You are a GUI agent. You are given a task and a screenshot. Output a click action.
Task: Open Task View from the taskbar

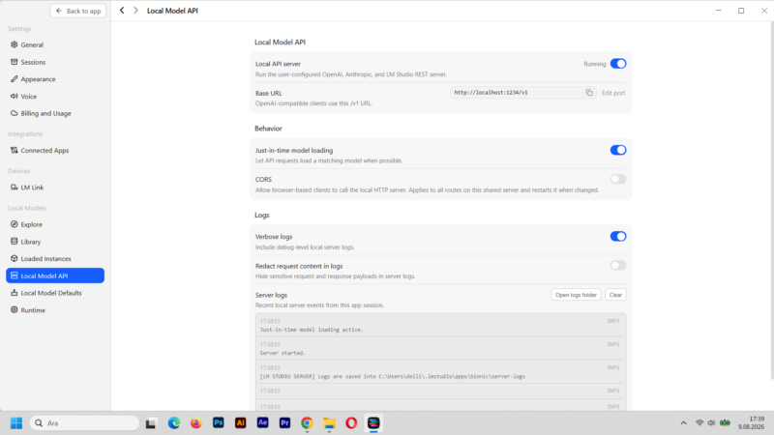click(151, 423)
